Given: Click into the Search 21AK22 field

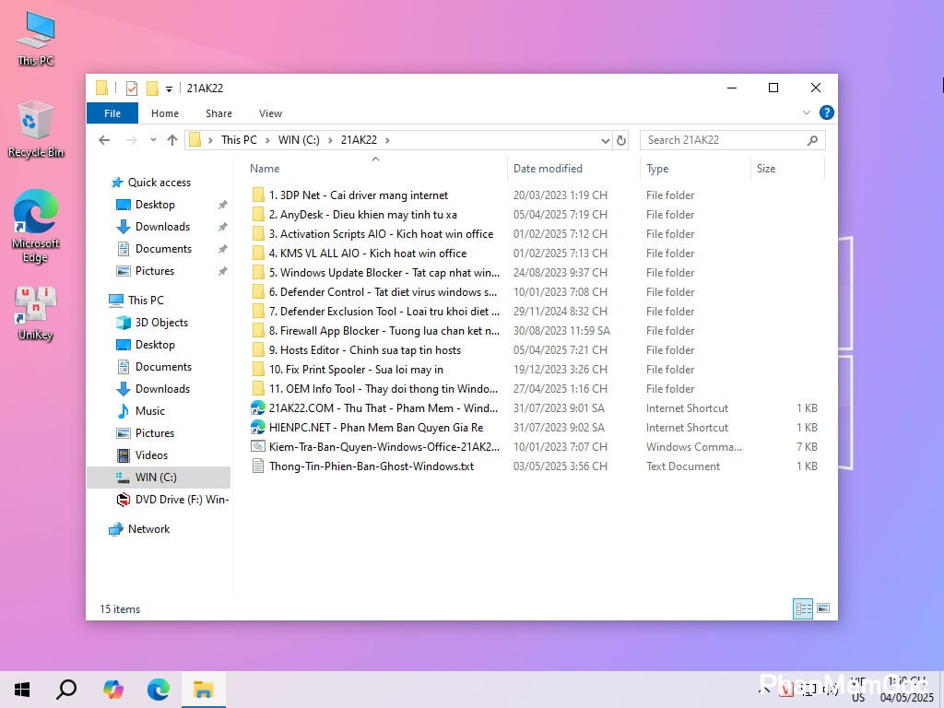Looking at the screenshot, I should click(724, 140).
